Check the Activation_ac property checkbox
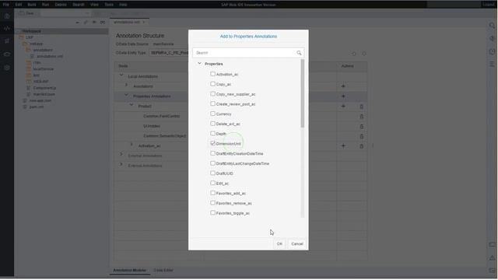This screenshot has width=498, height=280. (x=212, y=74)
